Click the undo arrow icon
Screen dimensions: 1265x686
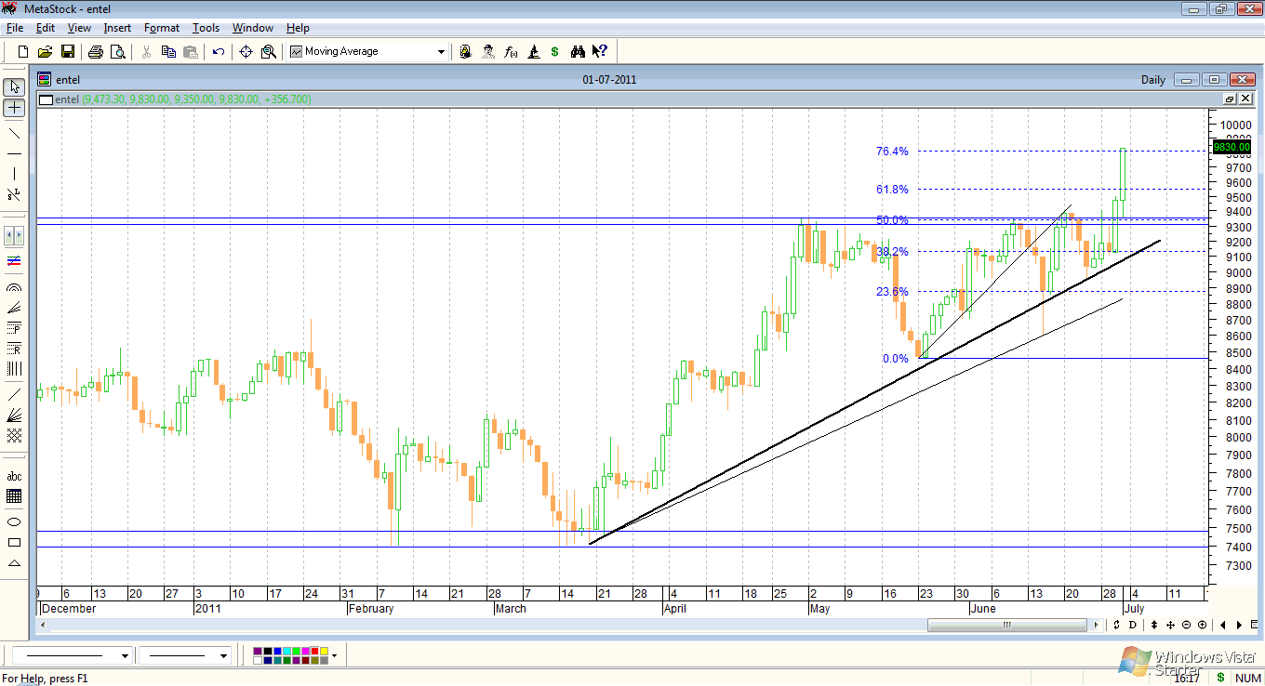[219, 52]
